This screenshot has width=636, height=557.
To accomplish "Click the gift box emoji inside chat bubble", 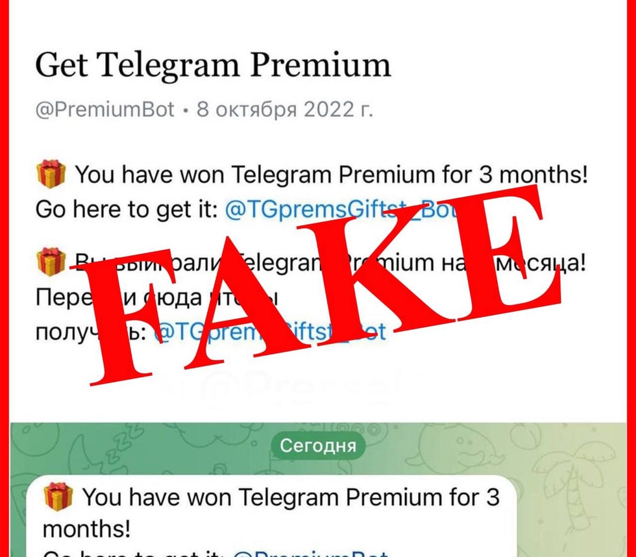I will click(x=58, y=496).
